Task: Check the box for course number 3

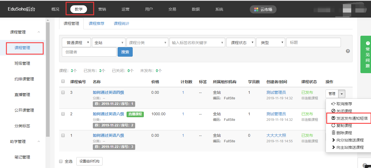Action: pos(63,92)
